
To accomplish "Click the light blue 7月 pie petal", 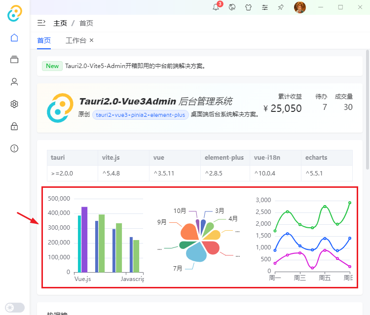I will coord(195,252).
